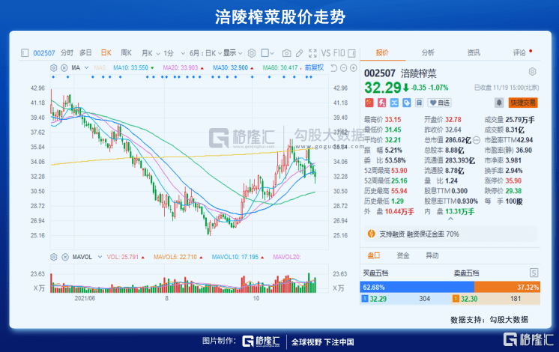
Task: Open MAVOL indicator settings gear
Action: [54, 257]
